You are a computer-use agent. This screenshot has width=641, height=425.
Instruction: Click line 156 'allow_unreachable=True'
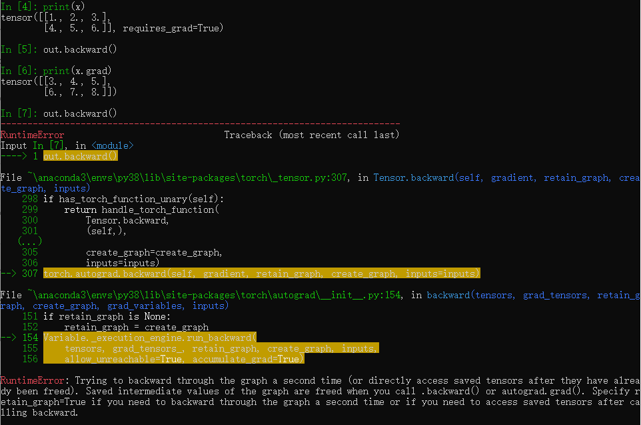click(x=174, y=359)
